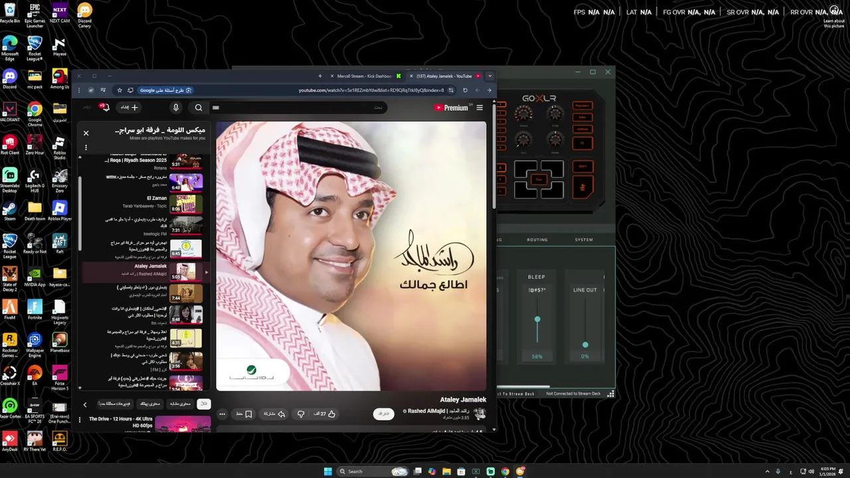Click the YouTube Create button
This screenshot has height=478, width=850.
click(x=129, y=107)
